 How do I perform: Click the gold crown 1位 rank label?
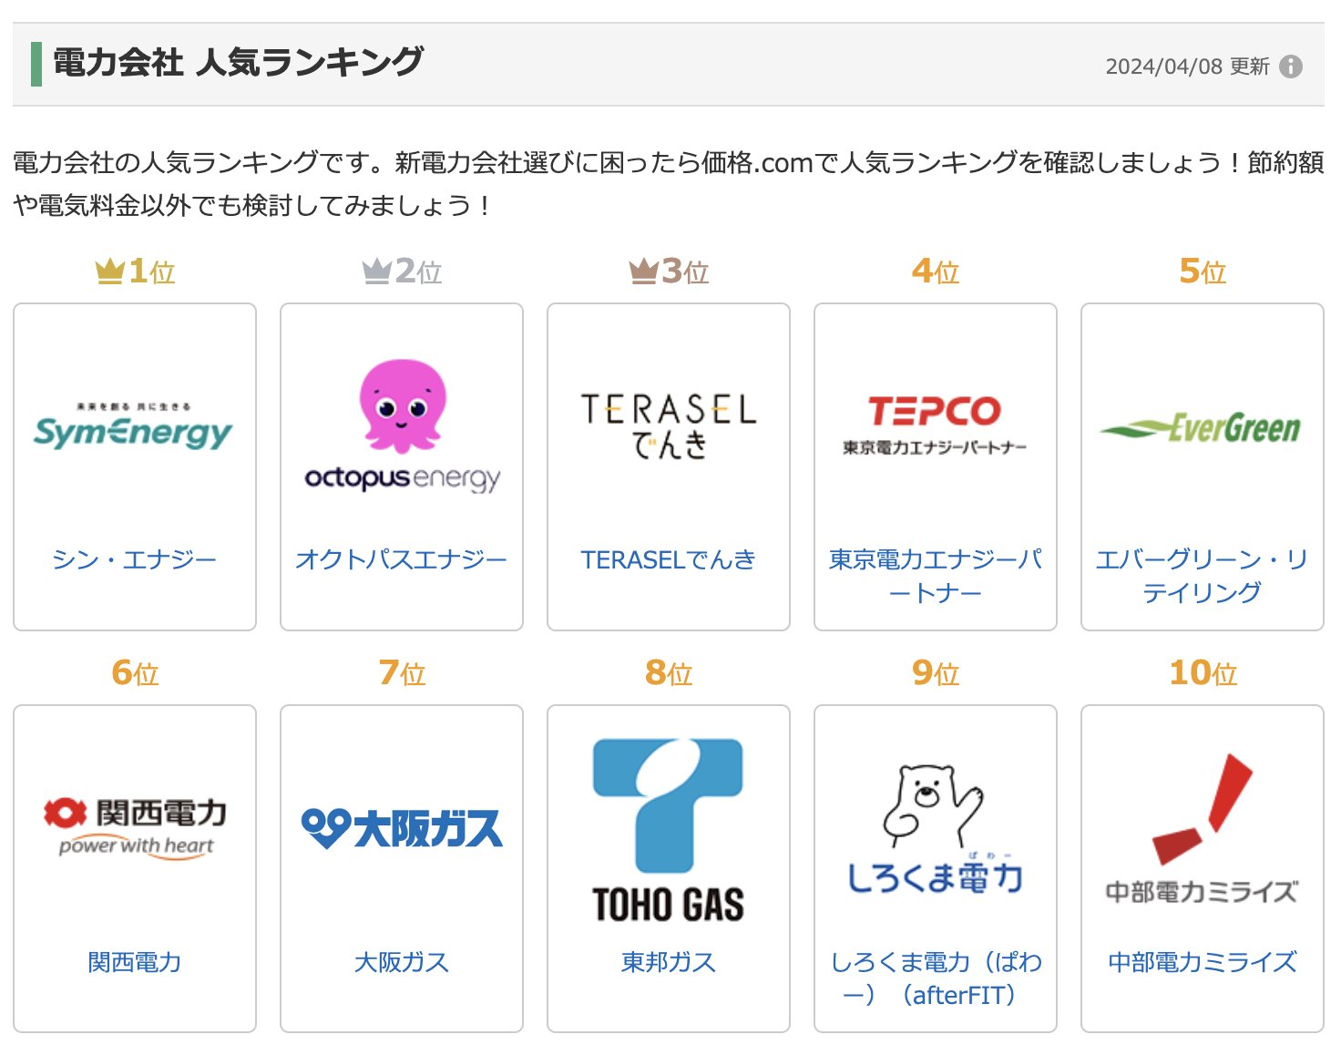(135, 271)
